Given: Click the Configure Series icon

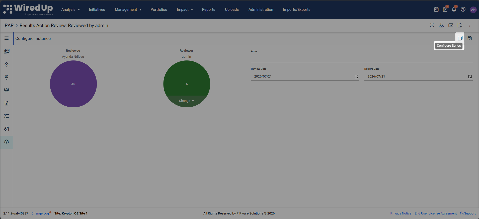Looking at the screenshot, I should click(460, 38).
